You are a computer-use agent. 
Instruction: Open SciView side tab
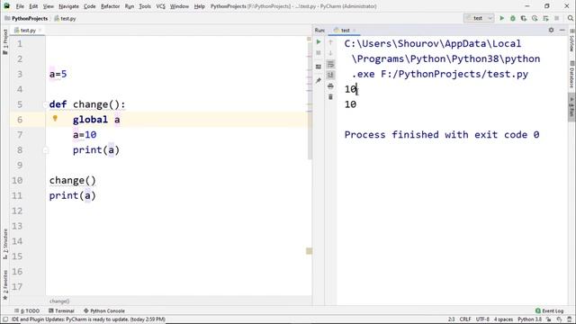pyautogui.click(x=571, y=40)
